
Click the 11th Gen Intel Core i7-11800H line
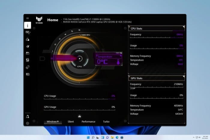pos(87,19)
